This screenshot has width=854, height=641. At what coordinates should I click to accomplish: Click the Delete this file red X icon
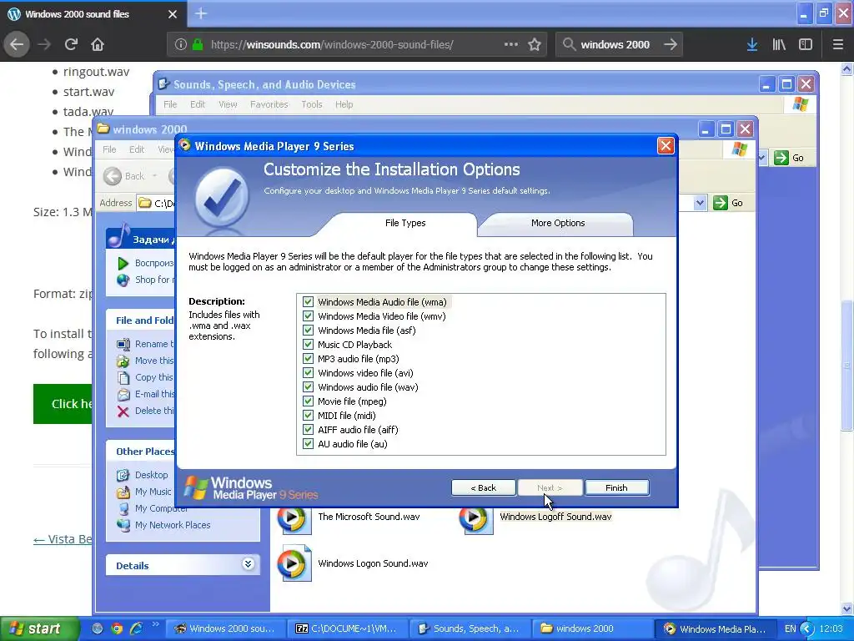point(123,411)
